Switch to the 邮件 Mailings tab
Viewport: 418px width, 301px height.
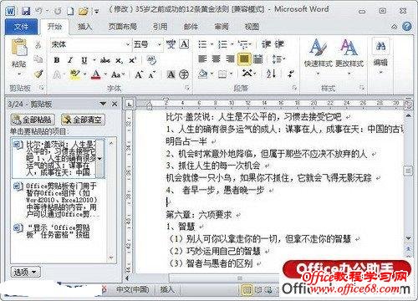coord(191,27)
